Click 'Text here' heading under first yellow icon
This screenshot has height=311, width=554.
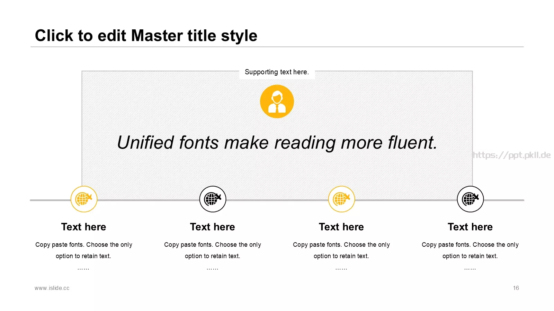point(84,227)
